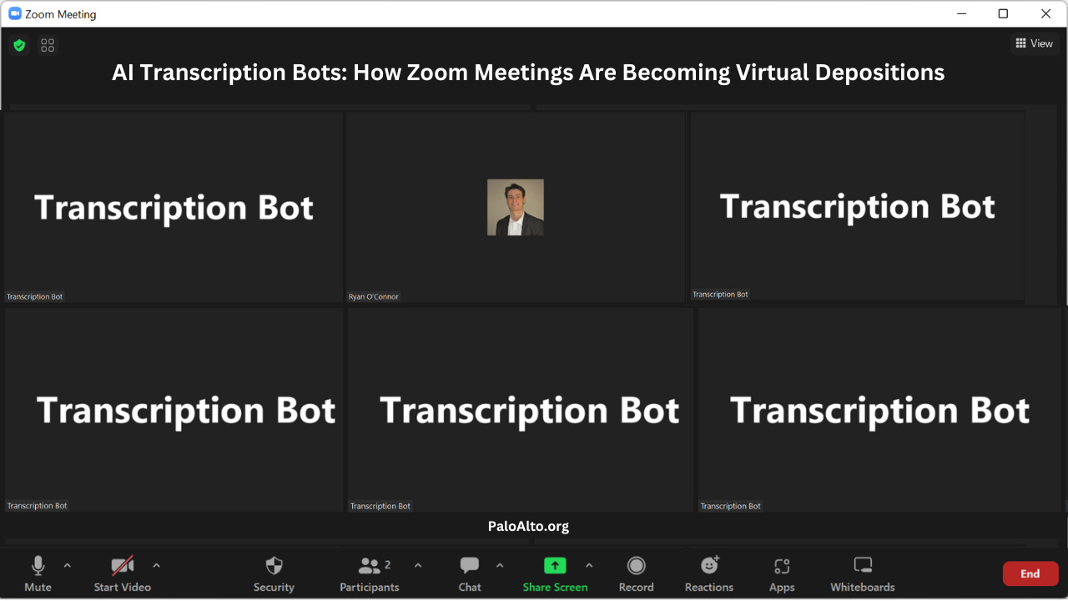The height and width of the screenshot is (601, 1068).
Task: Maximize the Zoom Meeting window
Action: (1003, 13)
